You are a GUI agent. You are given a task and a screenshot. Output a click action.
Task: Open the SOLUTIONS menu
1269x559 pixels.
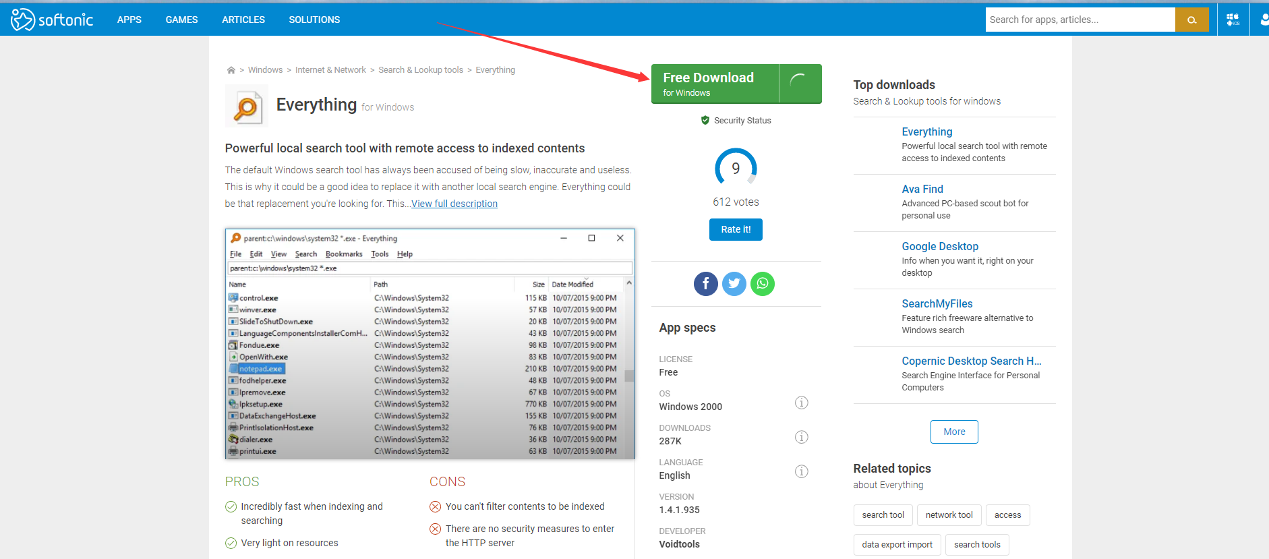click(x=314, y=20)
